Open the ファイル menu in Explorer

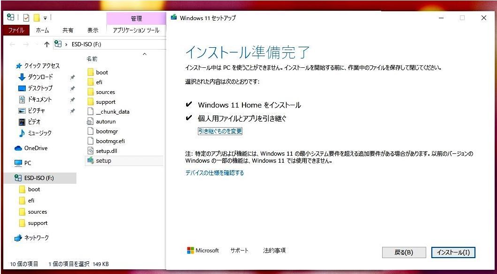click(16, 30)
